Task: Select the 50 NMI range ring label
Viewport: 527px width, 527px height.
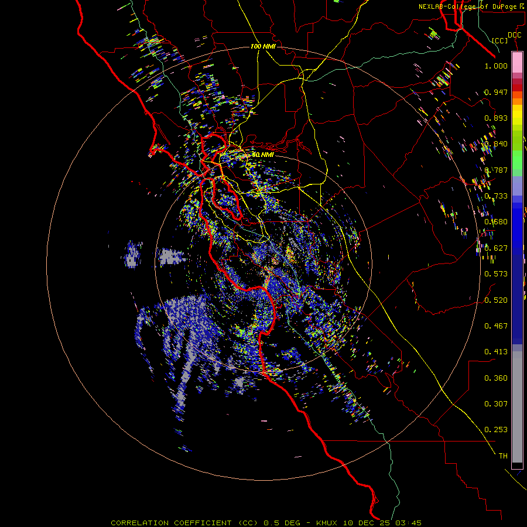Action: point(263,155)
